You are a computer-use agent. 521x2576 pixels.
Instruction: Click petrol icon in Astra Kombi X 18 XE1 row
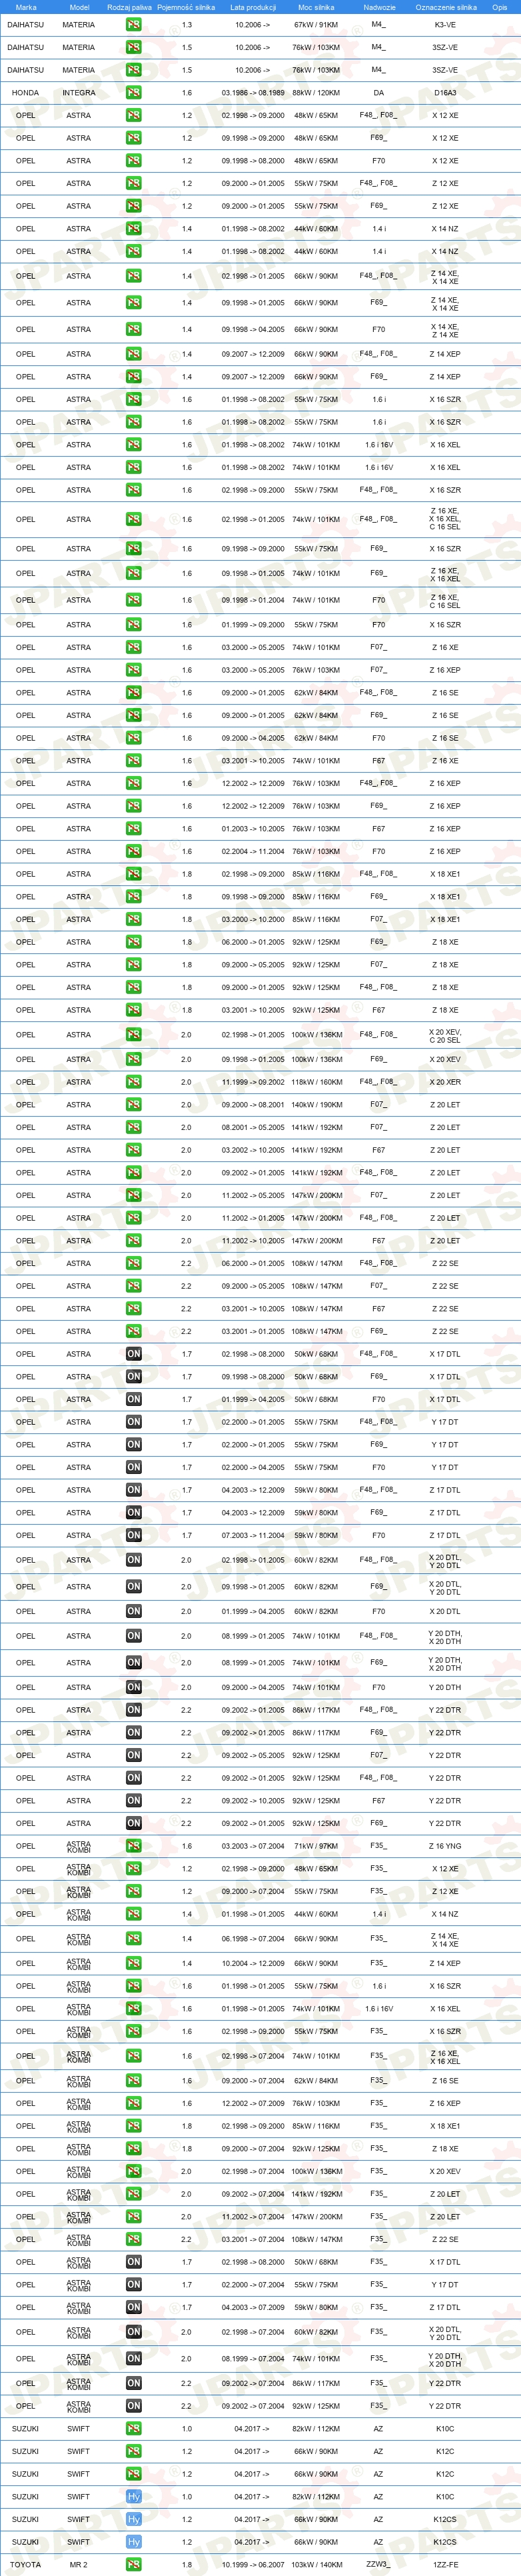tap(133, 2126)
